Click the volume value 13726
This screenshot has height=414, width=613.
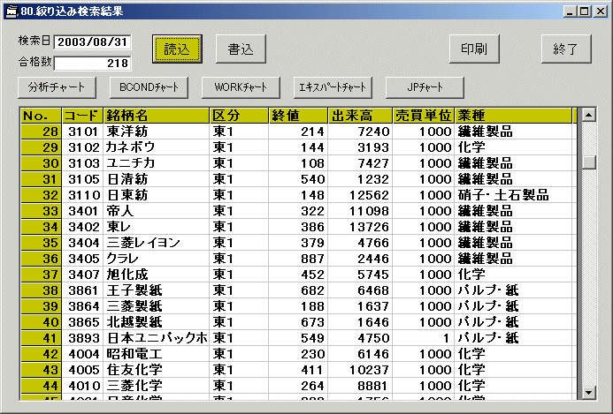pyautogui.click(x=360, y=227)
